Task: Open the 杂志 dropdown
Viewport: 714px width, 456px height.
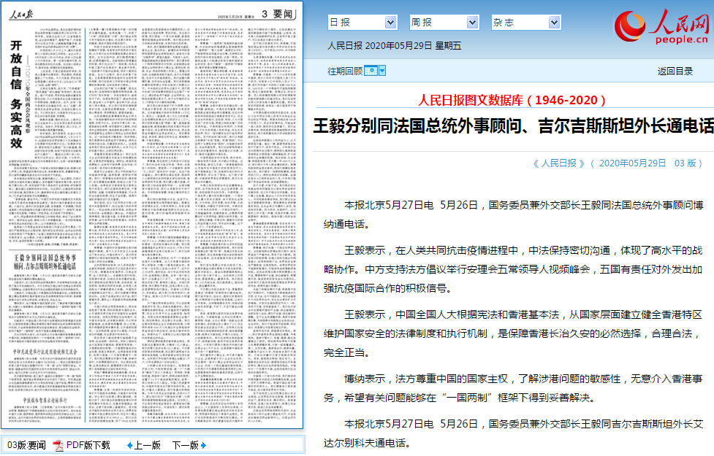Action: click(526, 23)
